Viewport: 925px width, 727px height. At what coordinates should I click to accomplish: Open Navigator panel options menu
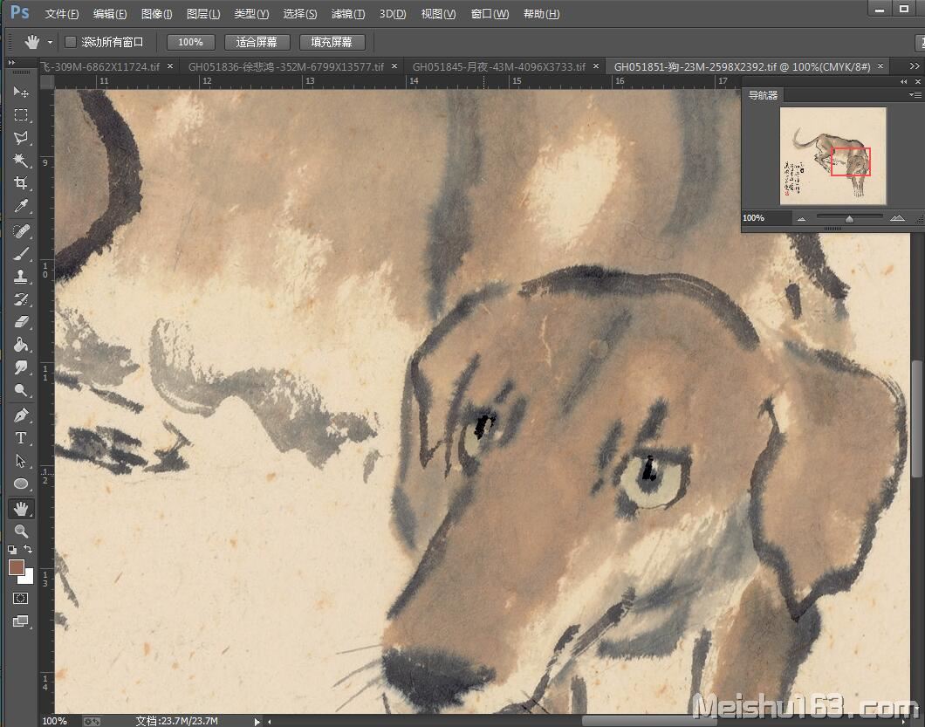[915, 94]
